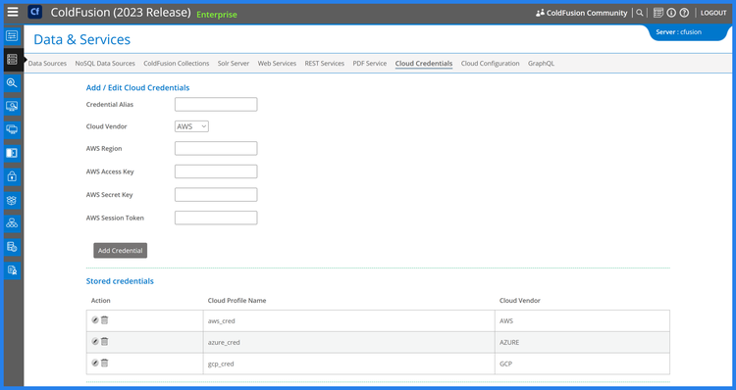Open the system information icon
This screenshot has height=390, width=736.
671,13
